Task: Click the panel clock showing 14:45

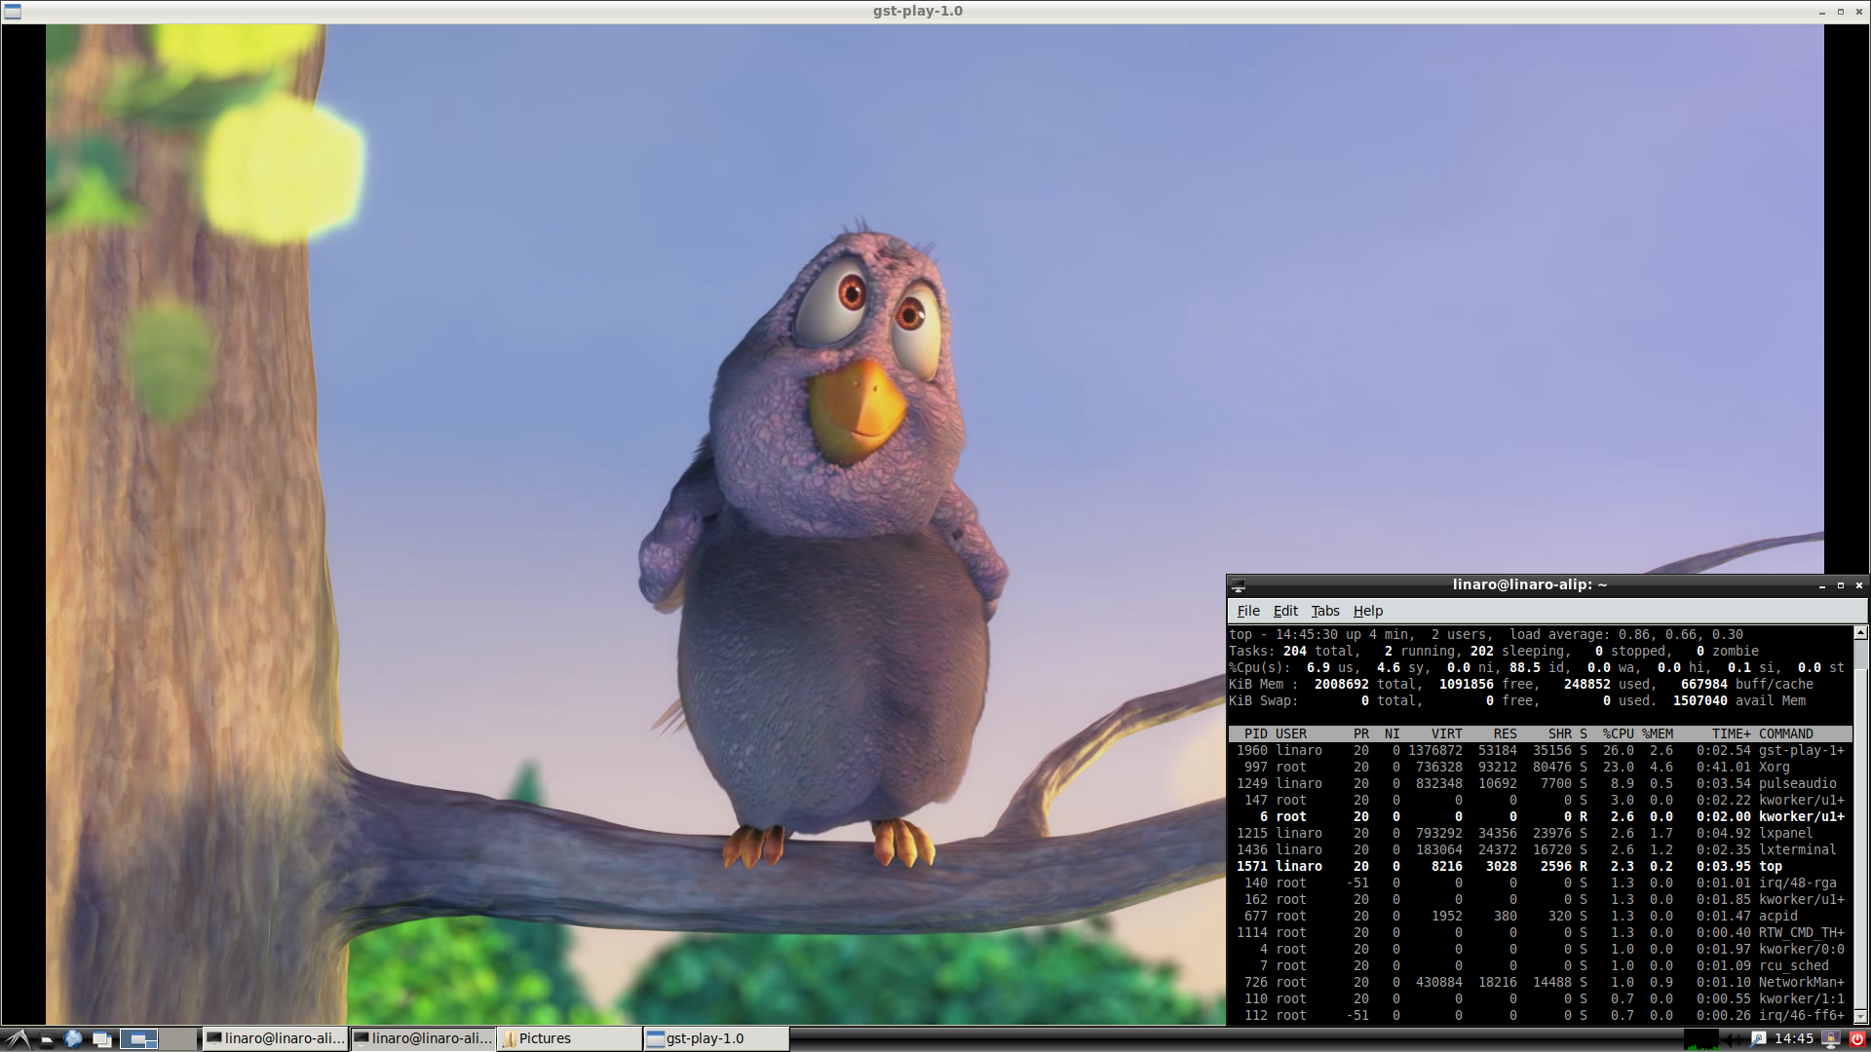Action: pos(1794,1039)
